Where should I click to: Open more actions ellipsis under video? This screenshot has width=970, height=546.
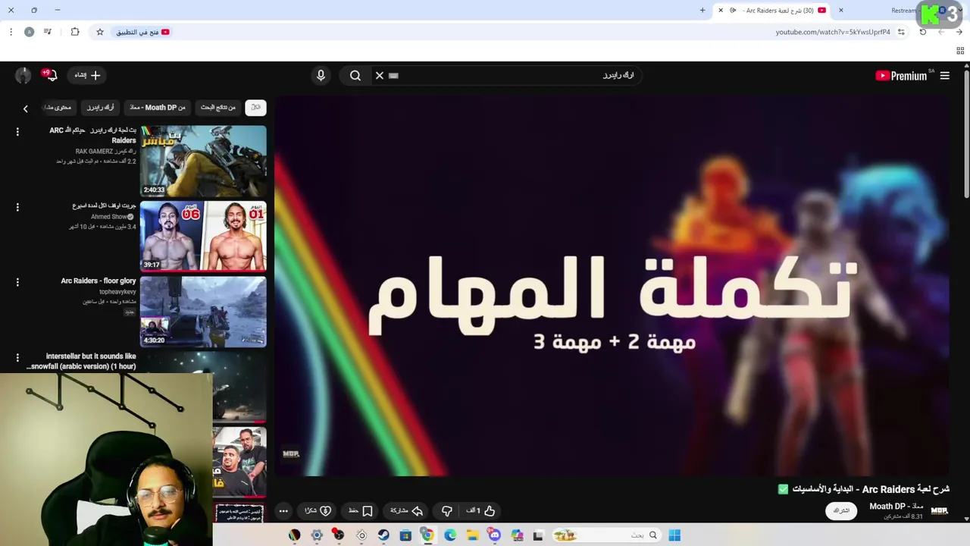pos(283,510)
